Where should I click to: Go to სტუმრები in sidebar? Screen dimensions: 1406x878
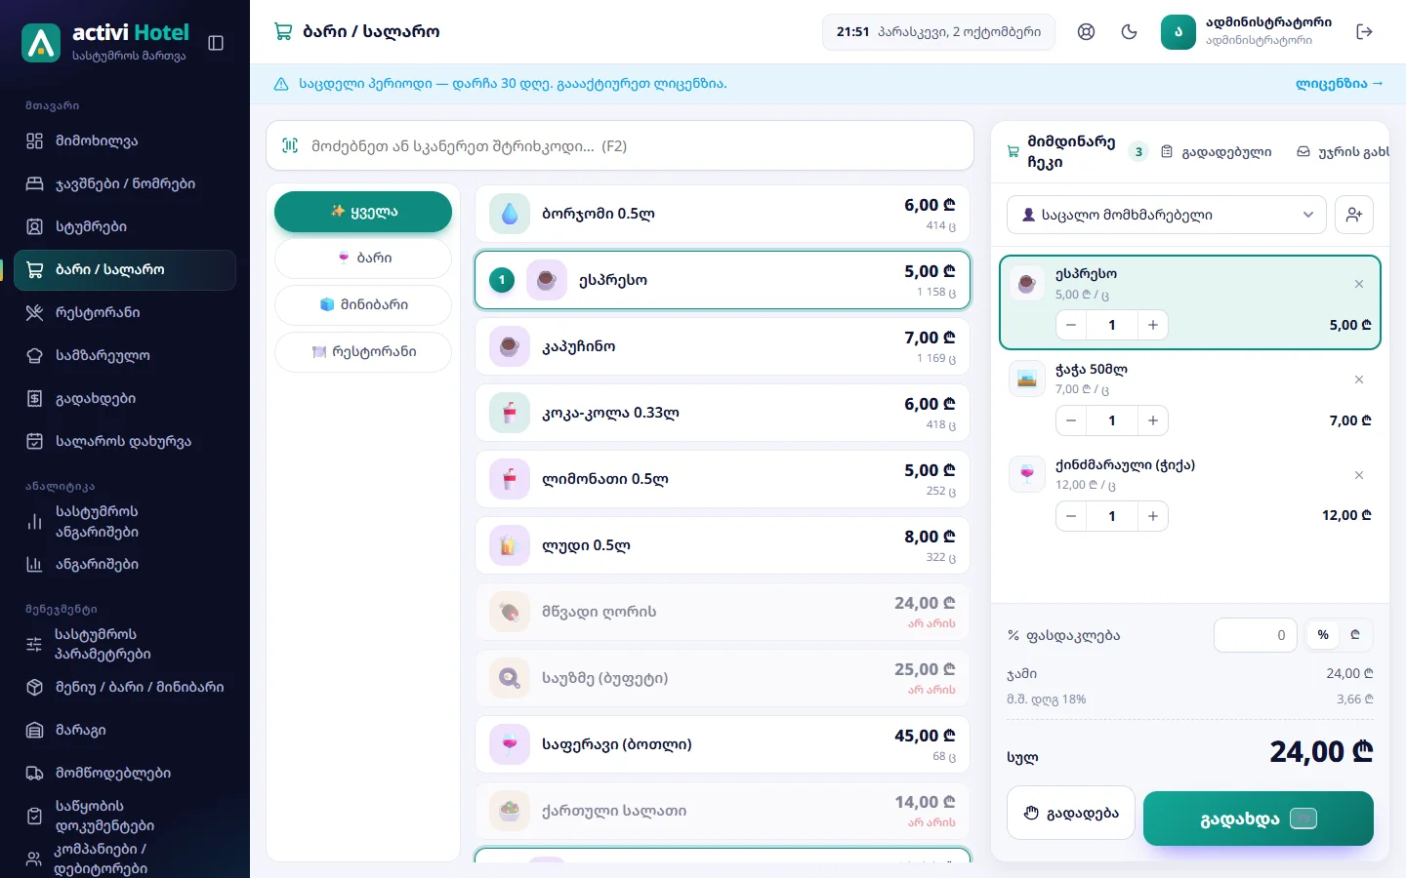tap(125, 227)
